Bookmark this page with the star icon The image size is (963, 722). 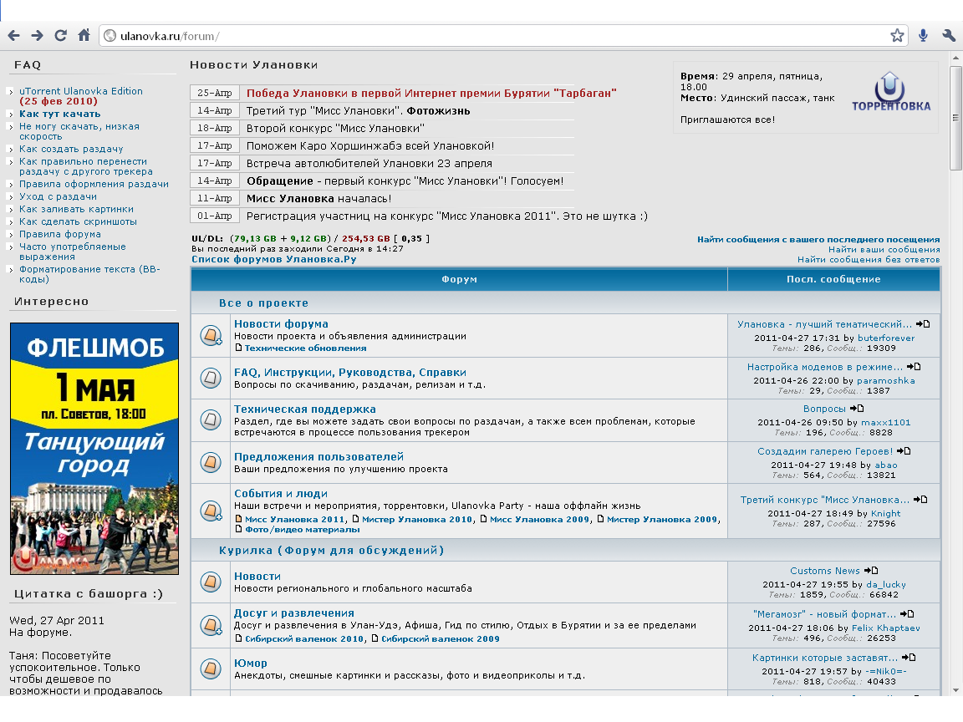pos(897,36)
